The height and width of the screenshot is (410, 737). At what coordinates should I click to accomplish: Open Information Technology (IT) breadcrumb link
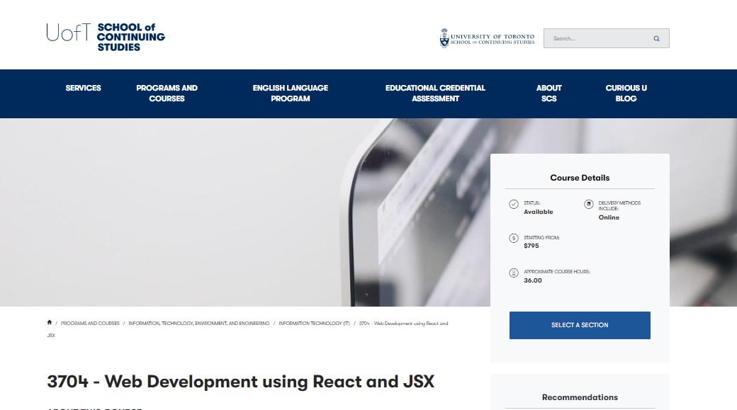[x=314, y=324]
